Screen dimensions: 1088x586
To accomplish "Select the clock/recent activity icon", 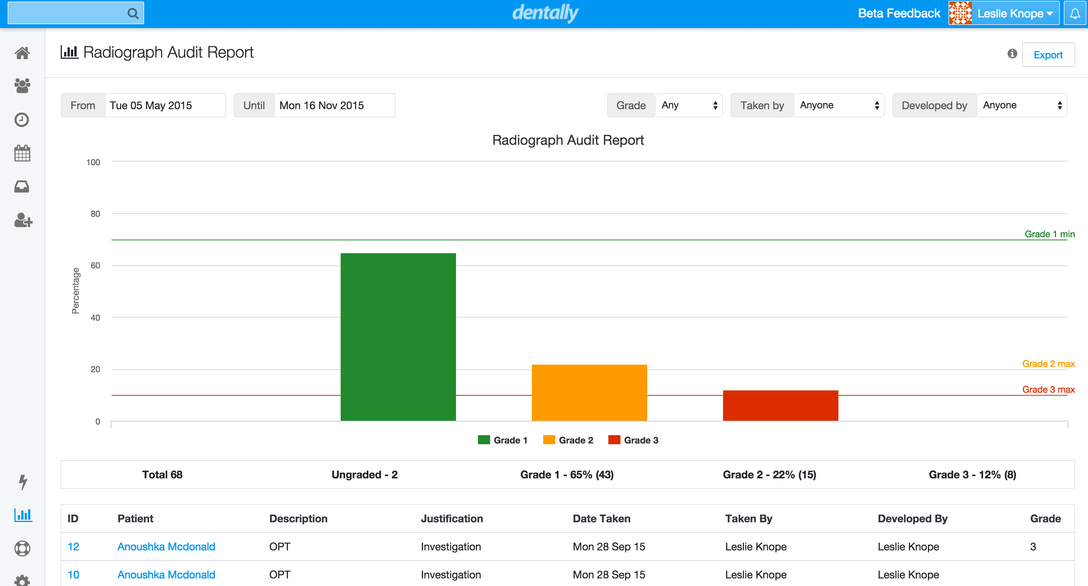I will (22, 120).
